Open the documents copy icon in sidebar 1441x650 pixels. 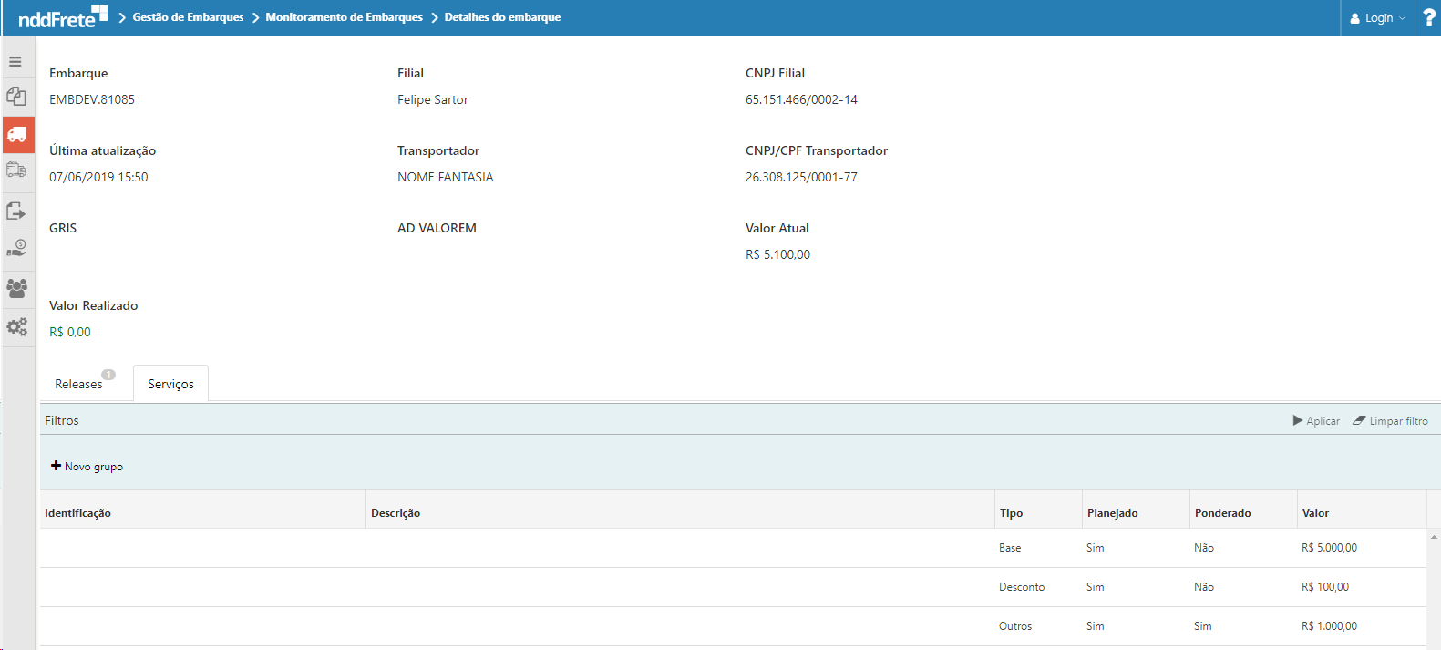(x=16, y=97)
